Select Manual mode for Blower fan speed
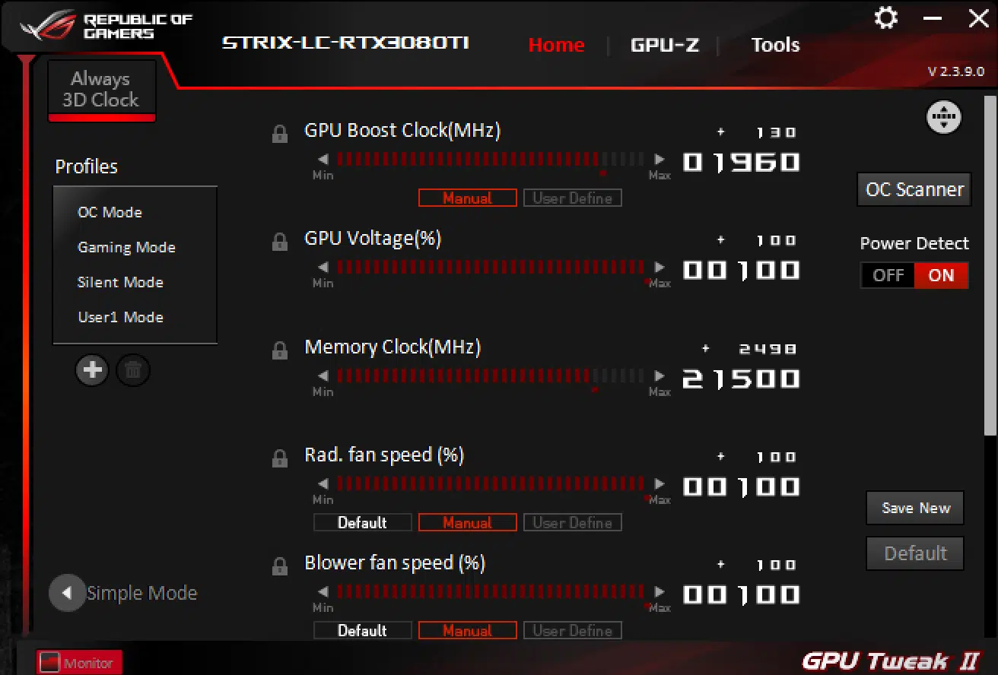 [x=468, y=631]
